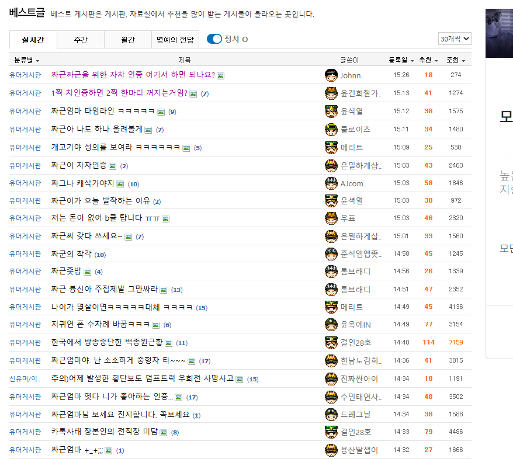
Task: Open post 짜근엄마 옛다 니가 좋아하는 인증
Action: click(112, 397)
